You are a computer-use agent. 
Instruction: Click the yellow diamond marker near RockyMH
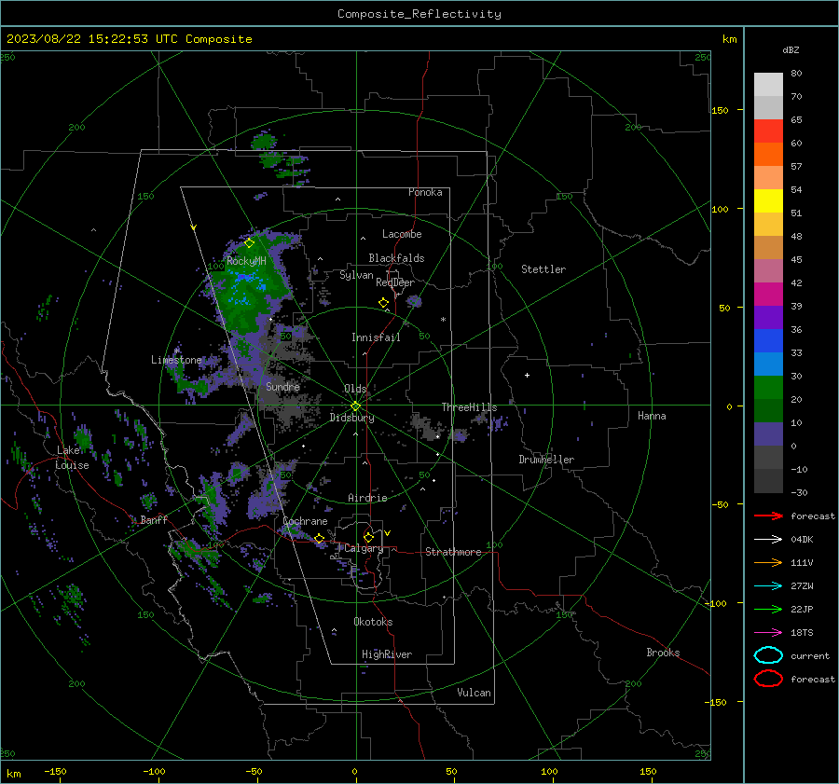point(249,243)
